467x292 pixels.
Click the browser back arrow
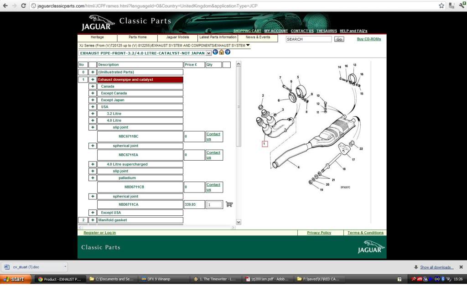point(5,5)
